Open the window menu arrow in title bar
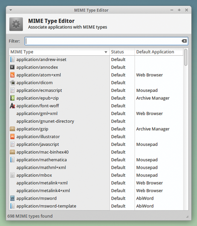The width and height of the screenshot is (197, 226). point(11,10)
